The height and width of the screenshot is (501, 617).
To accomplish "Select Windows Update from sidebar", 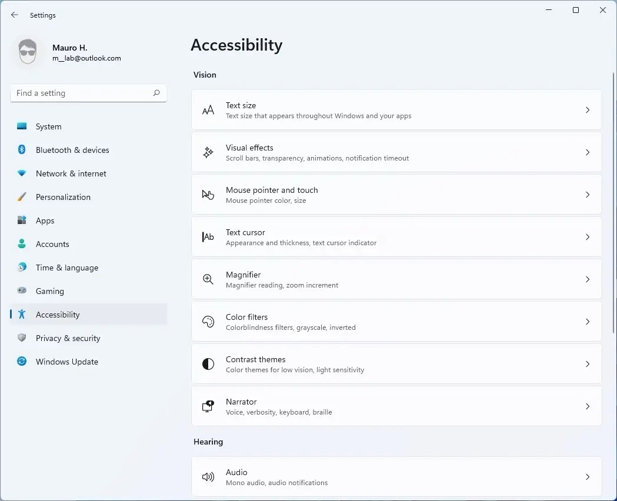I will point(66,362).
